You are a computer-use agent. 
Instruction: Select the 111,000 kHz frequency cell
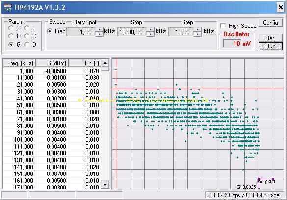(20, 146)
